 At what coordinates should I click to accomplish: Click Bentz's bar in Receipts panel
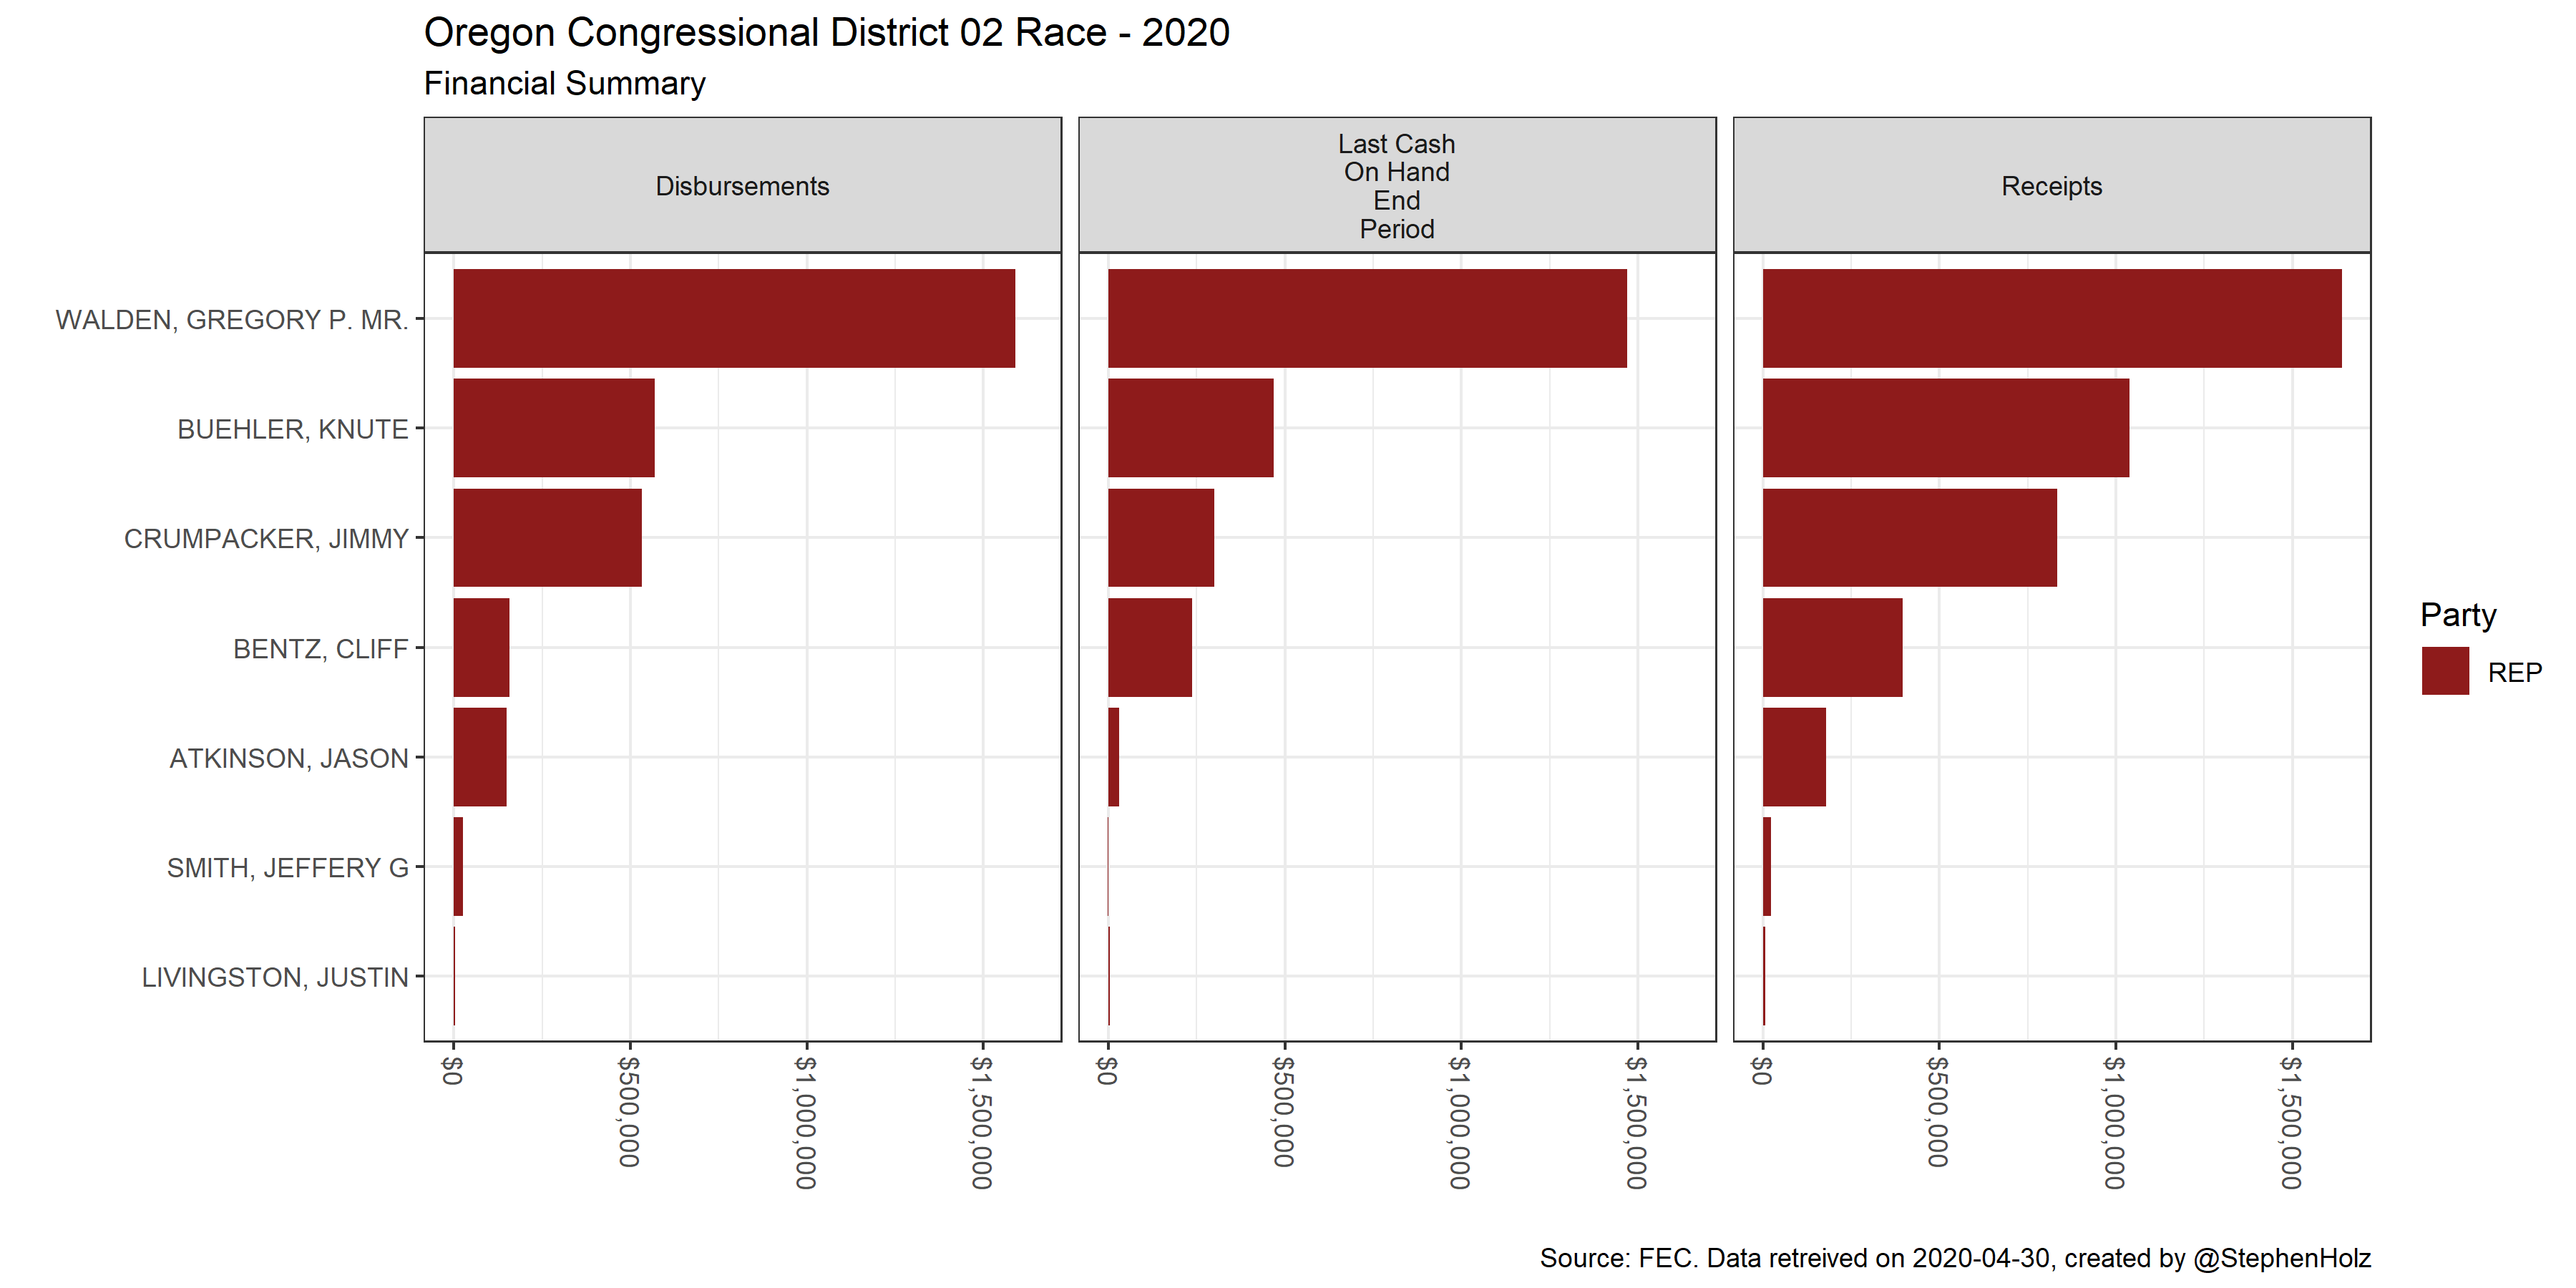click(1832, 647)
